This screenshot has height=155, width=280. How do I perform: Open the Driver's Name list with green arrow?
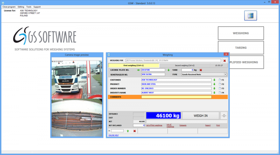[215, 92]
